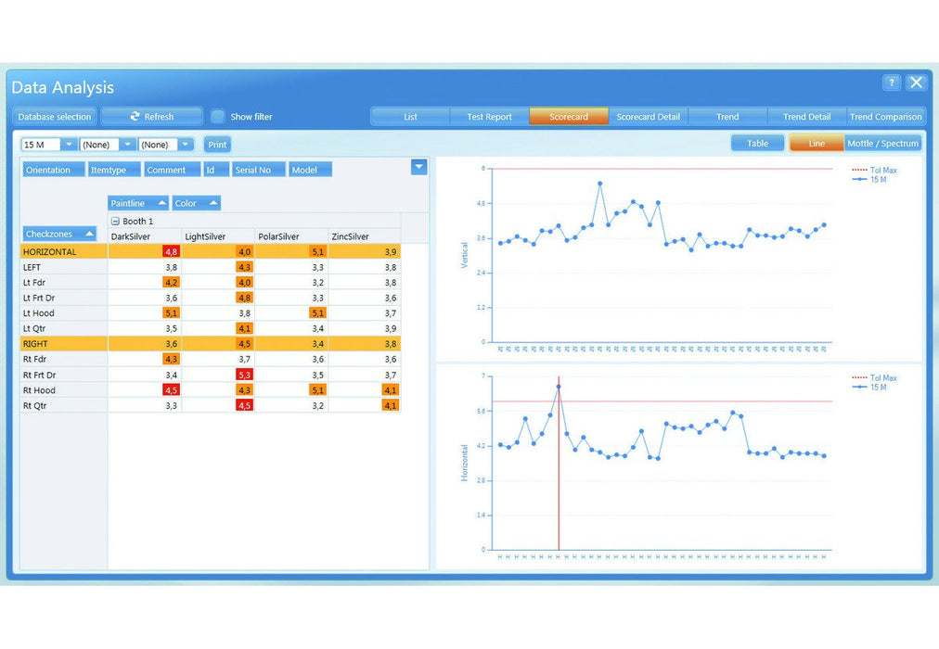Click the help question mark icon

click(892, 83)
